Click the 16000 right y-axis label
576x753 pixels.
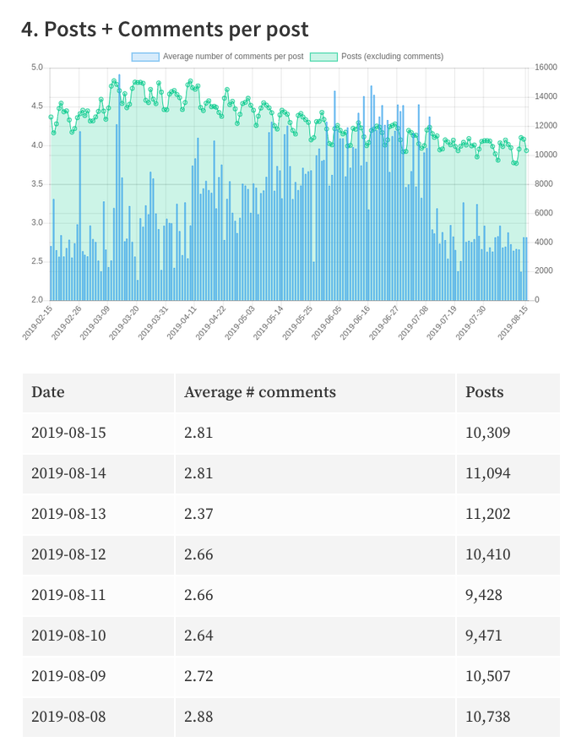pos(546,68)
